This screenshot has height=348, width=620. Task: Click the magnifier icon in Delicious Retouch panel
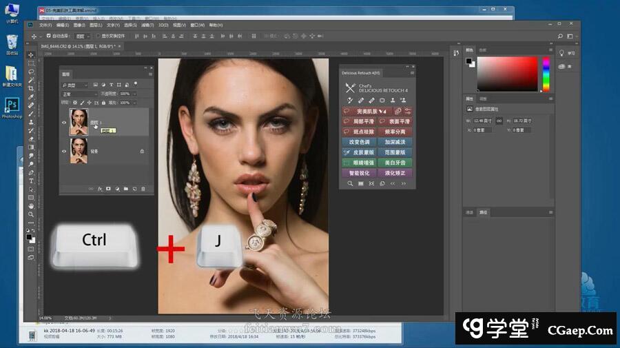point(350,183)
